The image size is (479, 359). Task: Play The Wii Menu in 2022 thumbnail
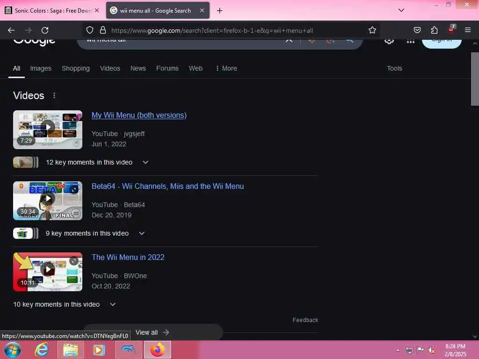click(x=48, y=272)
